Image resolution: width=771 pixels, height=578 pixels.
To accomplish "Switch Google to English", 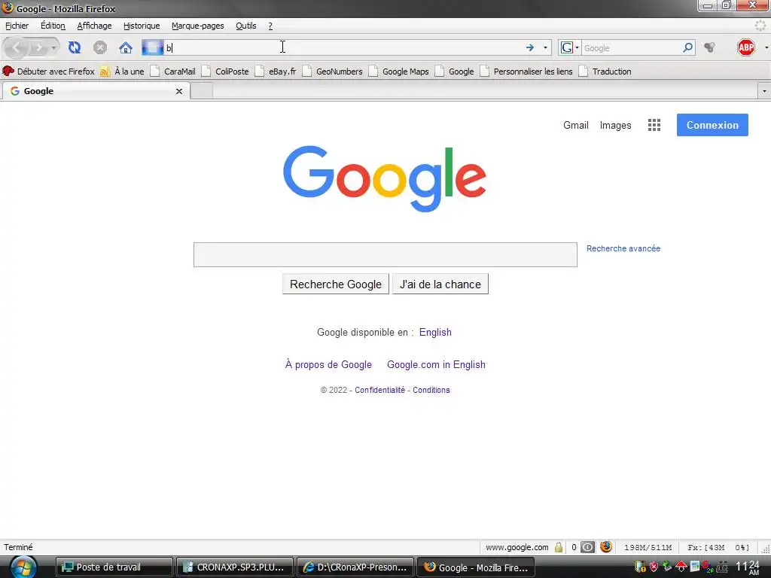I will click(435, 332).
